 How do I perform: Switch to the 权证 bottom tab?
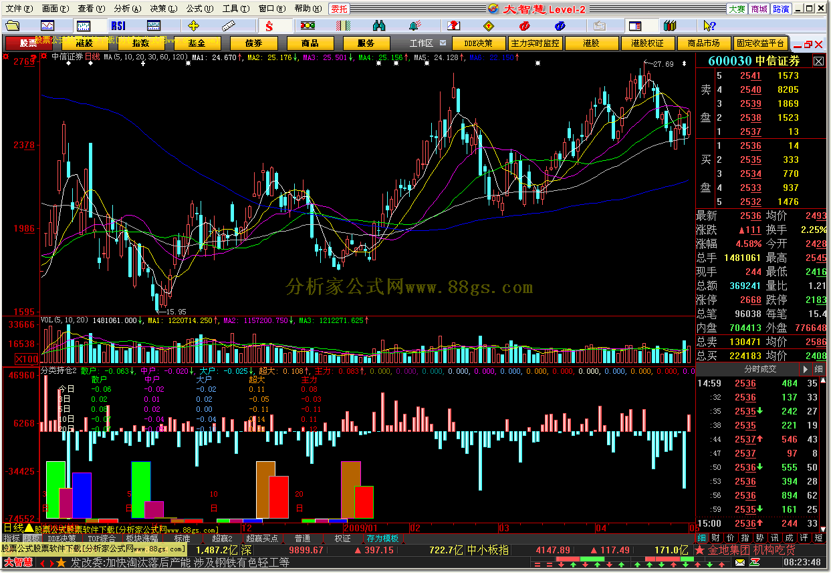point(342,539)
